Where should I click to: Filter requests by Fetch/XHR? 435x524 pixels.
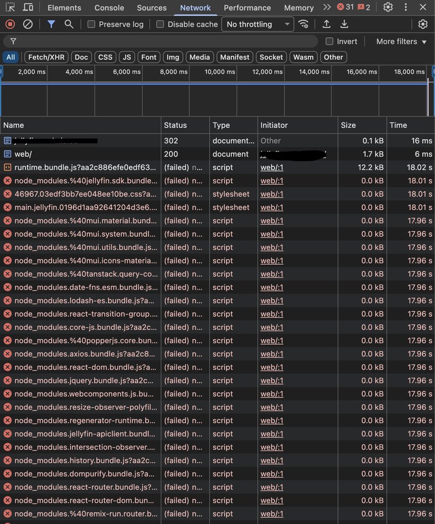click(46, 57)
